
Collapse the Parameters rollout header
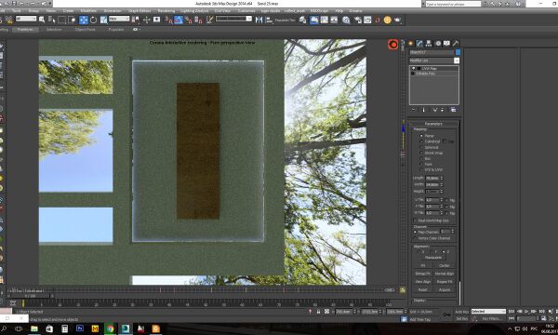coord(433,124)
